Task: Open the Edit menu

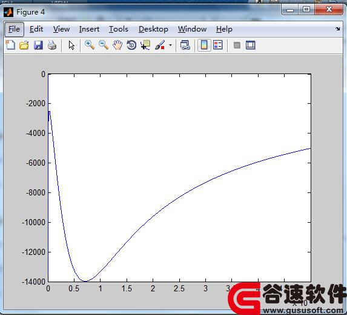Action: tap(36, 29)
